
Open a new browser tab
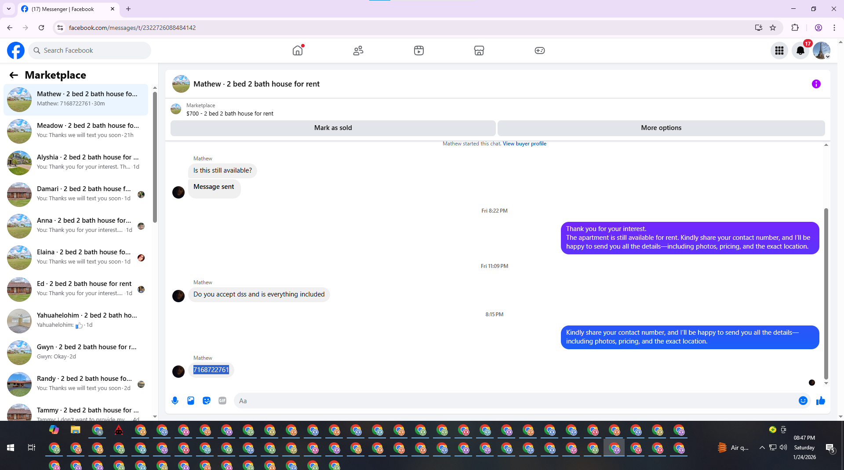pos(128,9)
